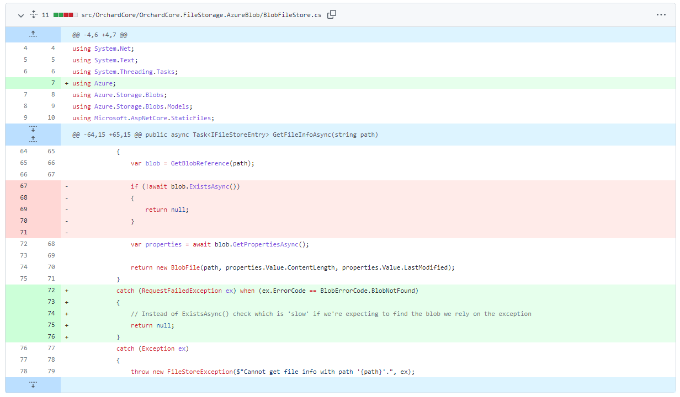Screen dimensions: 680x397
Task: Click the green comment about ExistsAsync() check
Action: coord(331,314)
